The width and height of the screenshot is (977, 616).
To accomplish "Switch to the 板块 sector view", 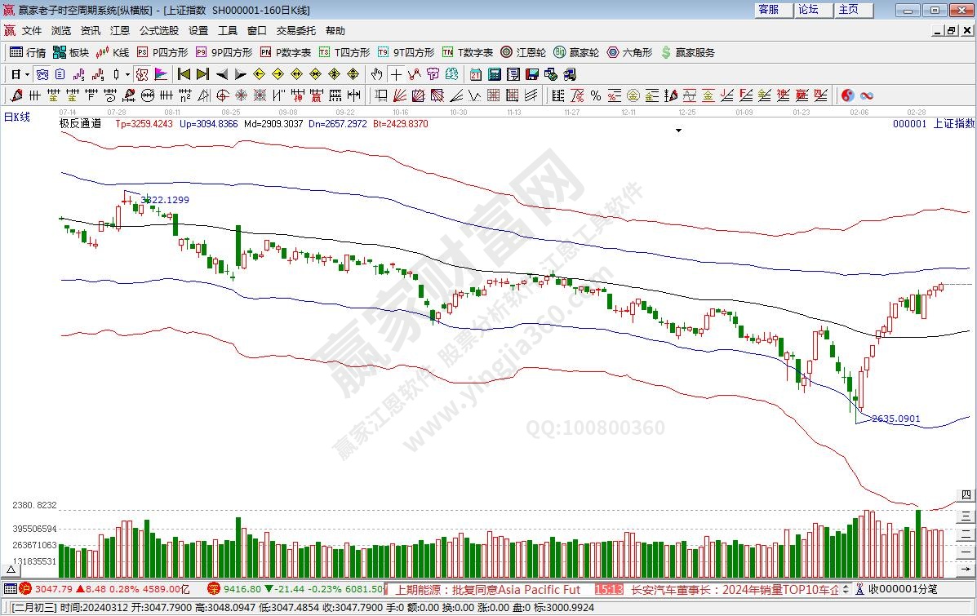I will coord(71,52).
